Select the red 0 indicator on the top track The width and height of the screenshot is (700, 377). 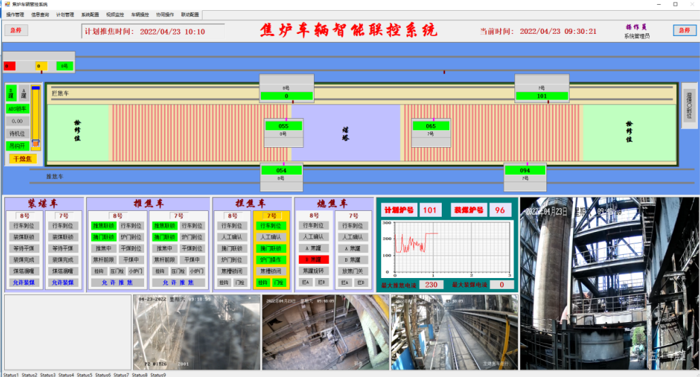pos(10,66)
